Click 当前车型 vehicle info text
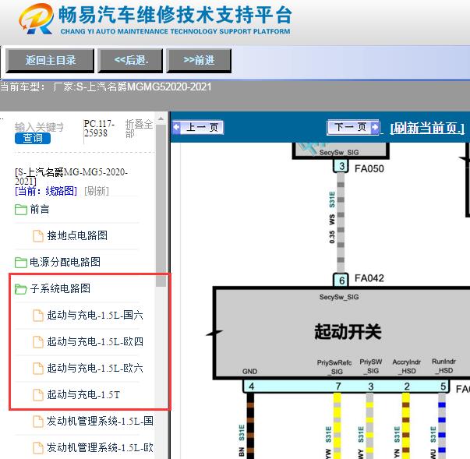 pos(106,87)
